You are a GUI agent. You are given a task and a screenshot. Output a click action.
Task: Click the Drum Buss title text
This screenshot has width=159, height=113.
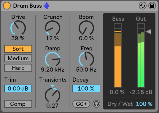point(28,6)
